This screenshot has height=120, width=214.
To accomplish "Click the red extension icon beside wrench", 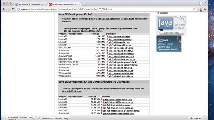I will coord(201,10).
